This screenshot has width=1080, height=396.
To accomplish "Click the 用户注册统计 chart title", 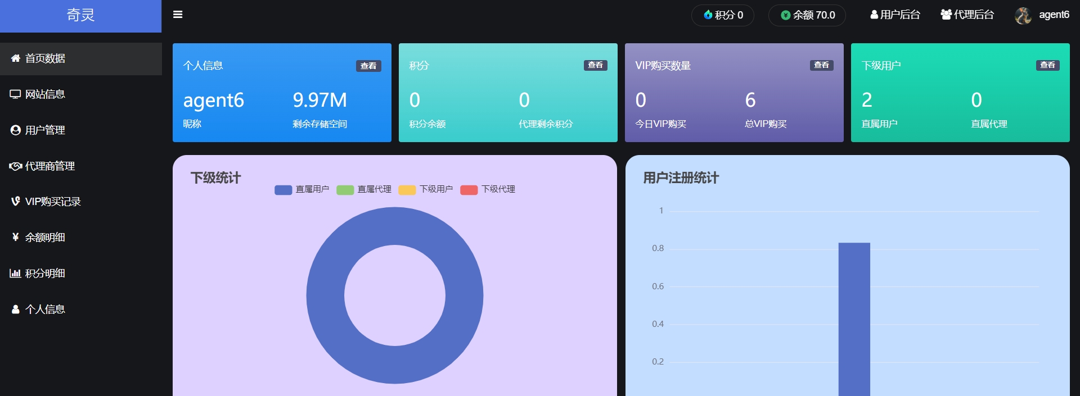I will pyautogui.click(x=681, y=178).
